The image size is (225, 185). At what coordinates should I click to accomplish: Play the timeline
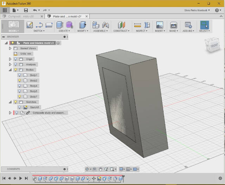(x=20, y=178)
